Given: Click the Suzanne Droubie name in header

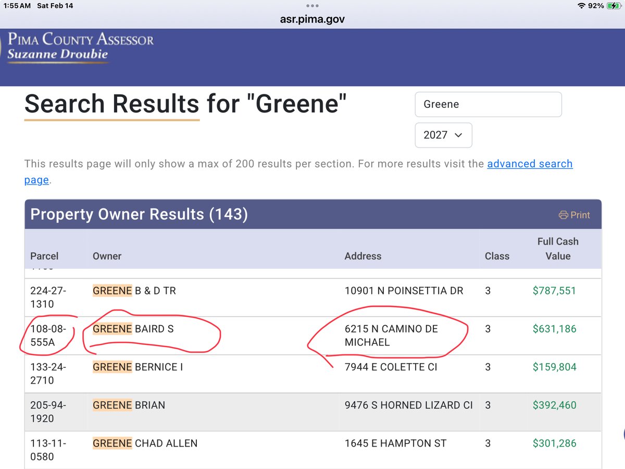Looking at the screenshot, I should (x=57, y=55).
